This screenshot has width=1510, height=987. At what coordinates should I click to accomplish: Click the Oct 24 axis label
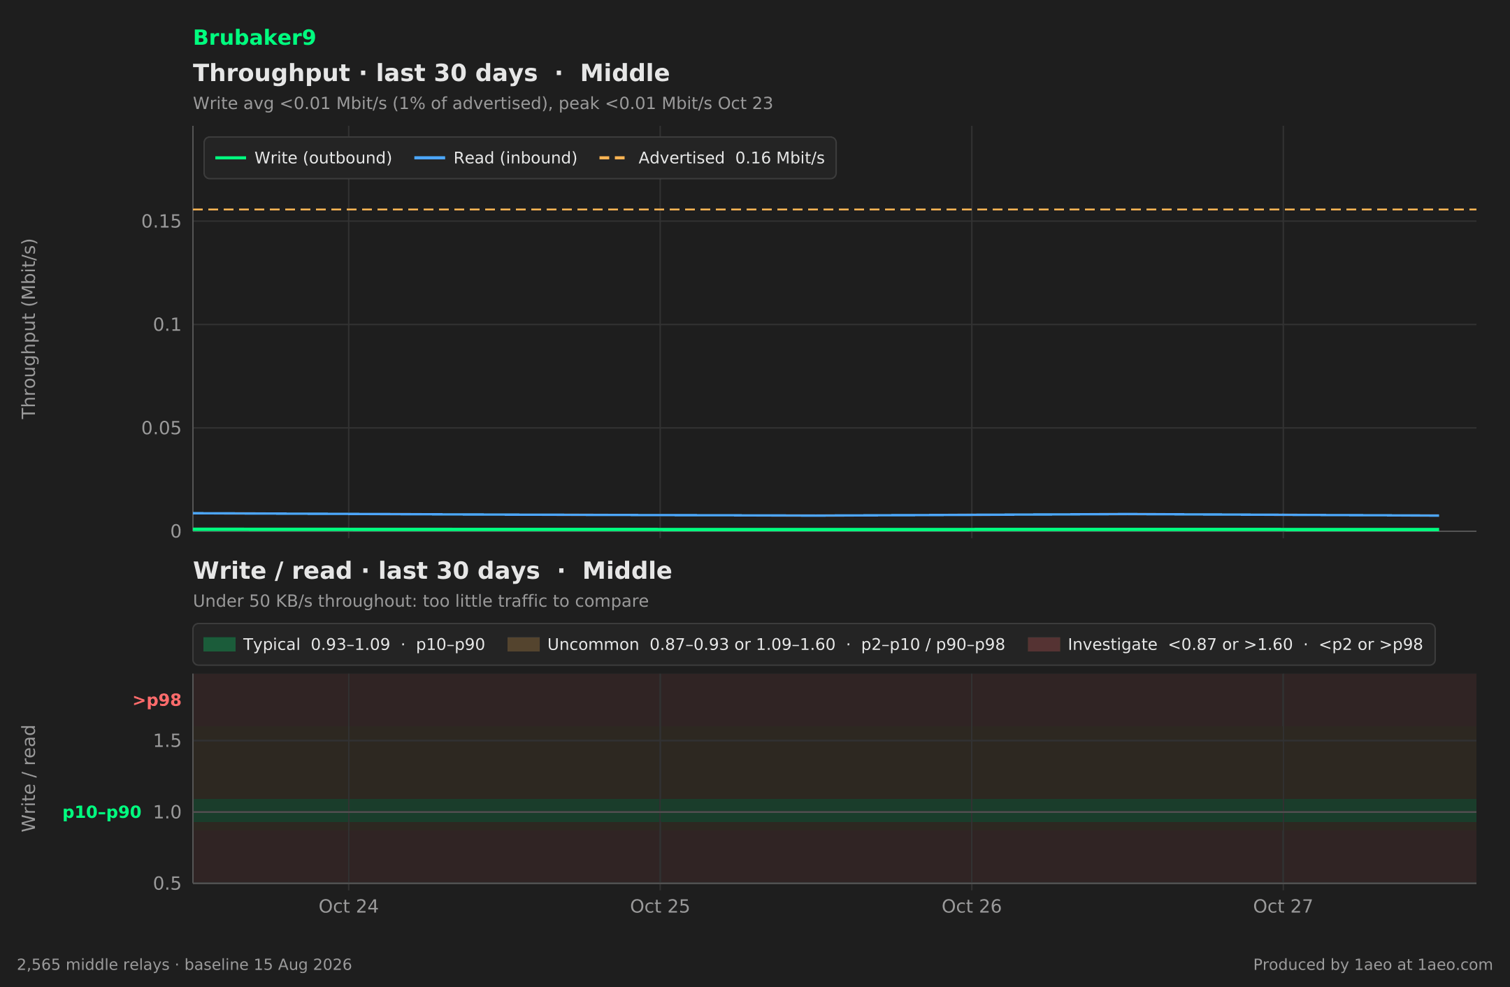pyautogui.click(x=348, y=907)
